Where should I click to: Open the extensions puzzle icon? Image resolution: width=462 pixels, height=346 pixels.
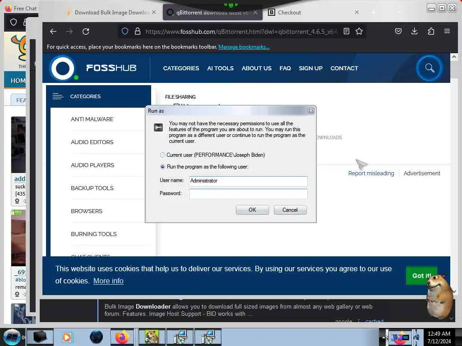click(431, 31)
